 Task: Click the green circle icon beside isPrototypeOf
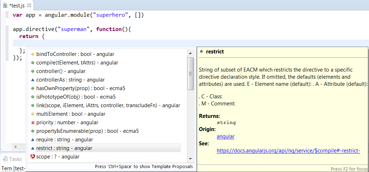[x=33, y=97]
